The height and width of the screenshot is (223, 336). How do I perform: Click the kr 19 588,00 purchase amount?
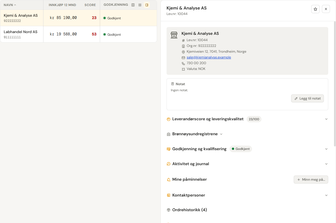click(x=63, y=34)
